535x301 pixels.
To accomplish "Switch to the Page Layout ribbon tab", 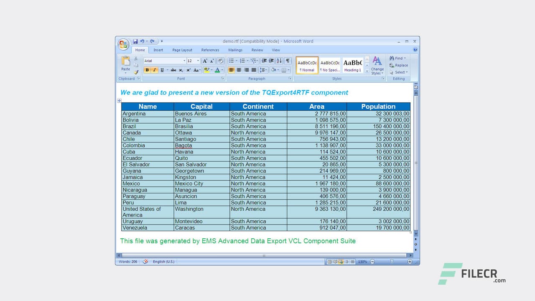I will click(x=182, y=50).
